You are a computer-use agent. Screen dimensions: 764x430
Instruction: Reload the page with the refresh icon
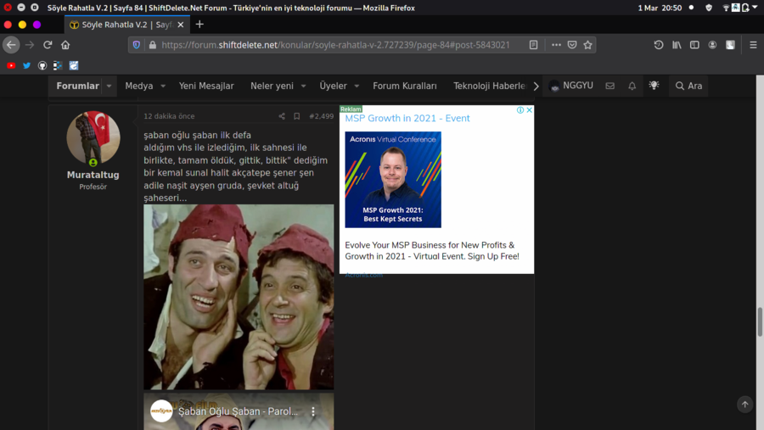[48, 45]
